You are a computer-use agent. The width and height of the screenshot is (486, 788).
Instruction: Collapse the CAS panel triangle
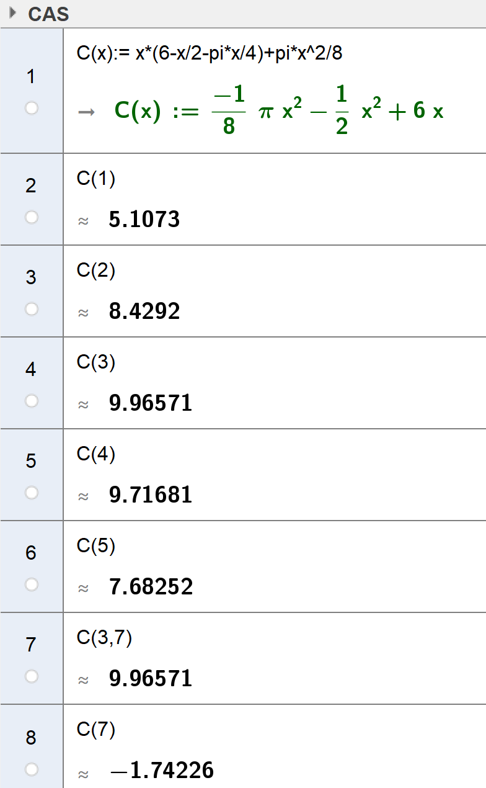[12, 13]
